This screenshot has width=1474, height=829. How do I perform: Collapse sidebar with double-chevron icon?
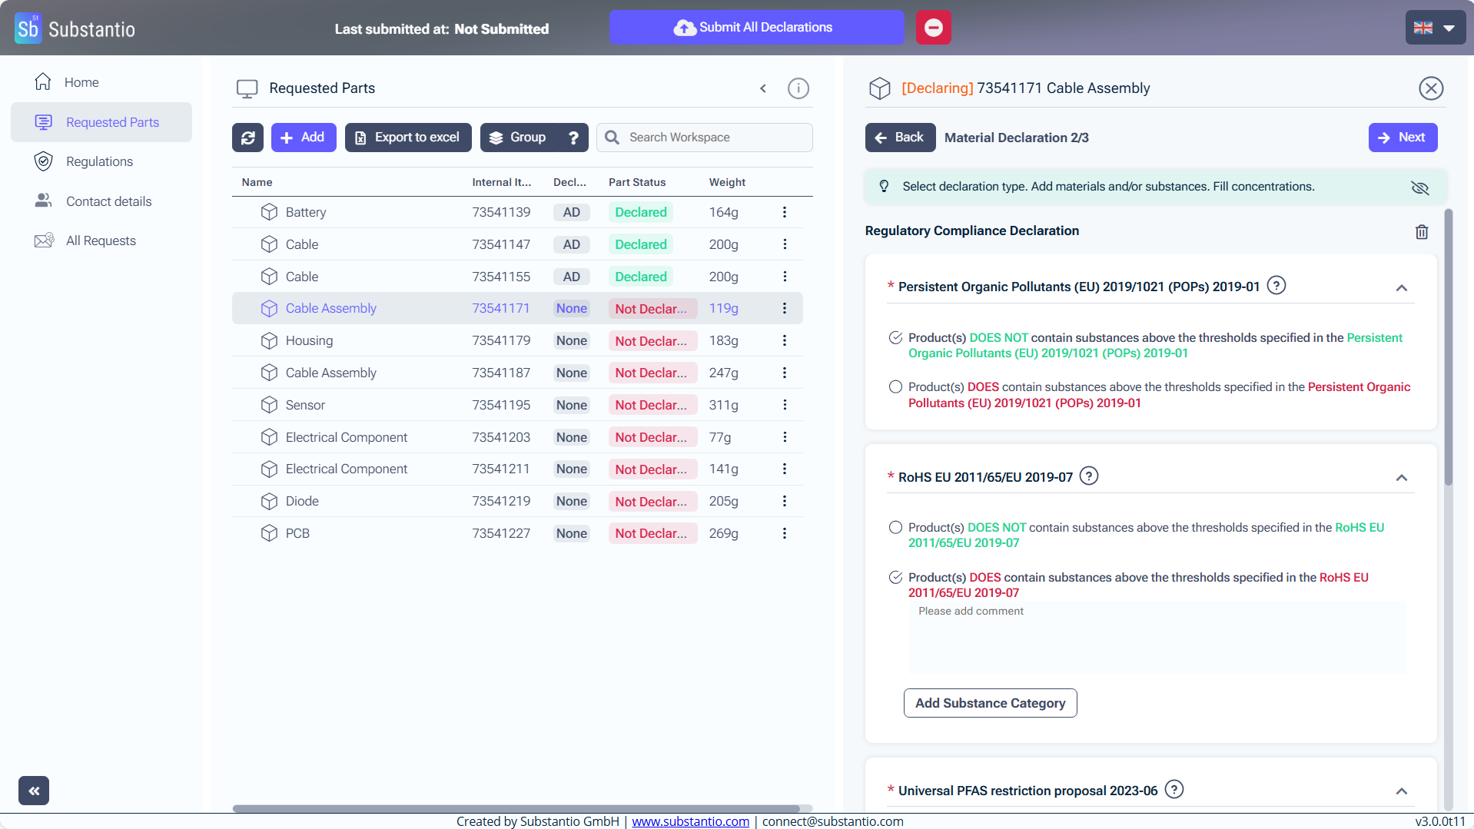click(x=34, y=791)
